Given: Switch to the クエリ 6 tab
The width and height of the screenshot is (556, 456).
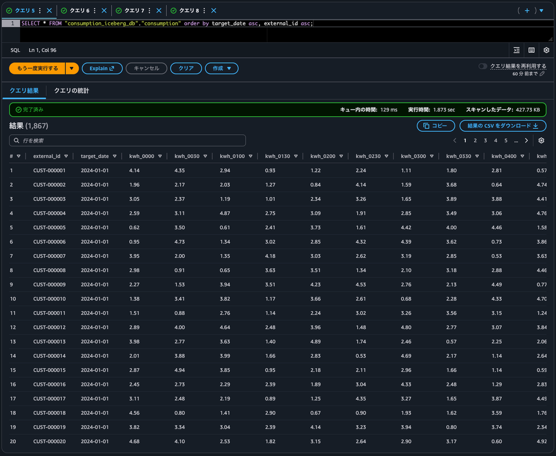Looking at the screenshot, I should coord(79,11).
